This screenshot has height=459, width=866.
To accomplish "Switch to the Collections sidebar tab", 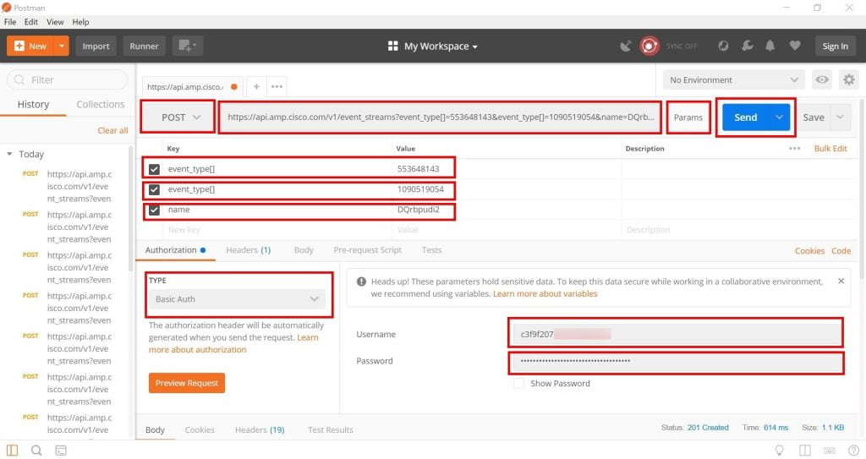I will (x=101, y=104).
